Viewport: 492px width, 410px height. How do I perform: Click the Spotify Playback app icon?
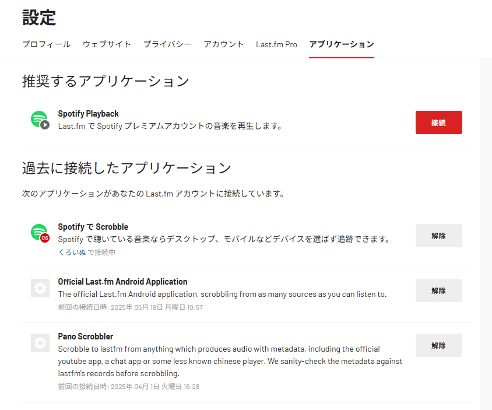[x=40, y=120]
